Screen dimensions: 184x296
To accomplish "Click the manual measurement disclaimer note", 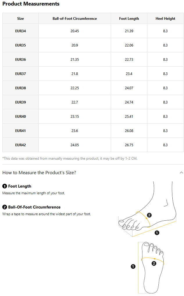I will click(x=70, y=158).
